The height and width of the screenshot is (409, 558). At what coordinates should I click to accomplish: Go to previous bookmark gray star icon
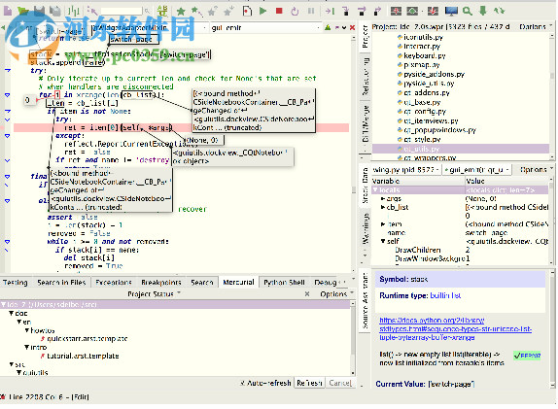[x=213, y=12]
